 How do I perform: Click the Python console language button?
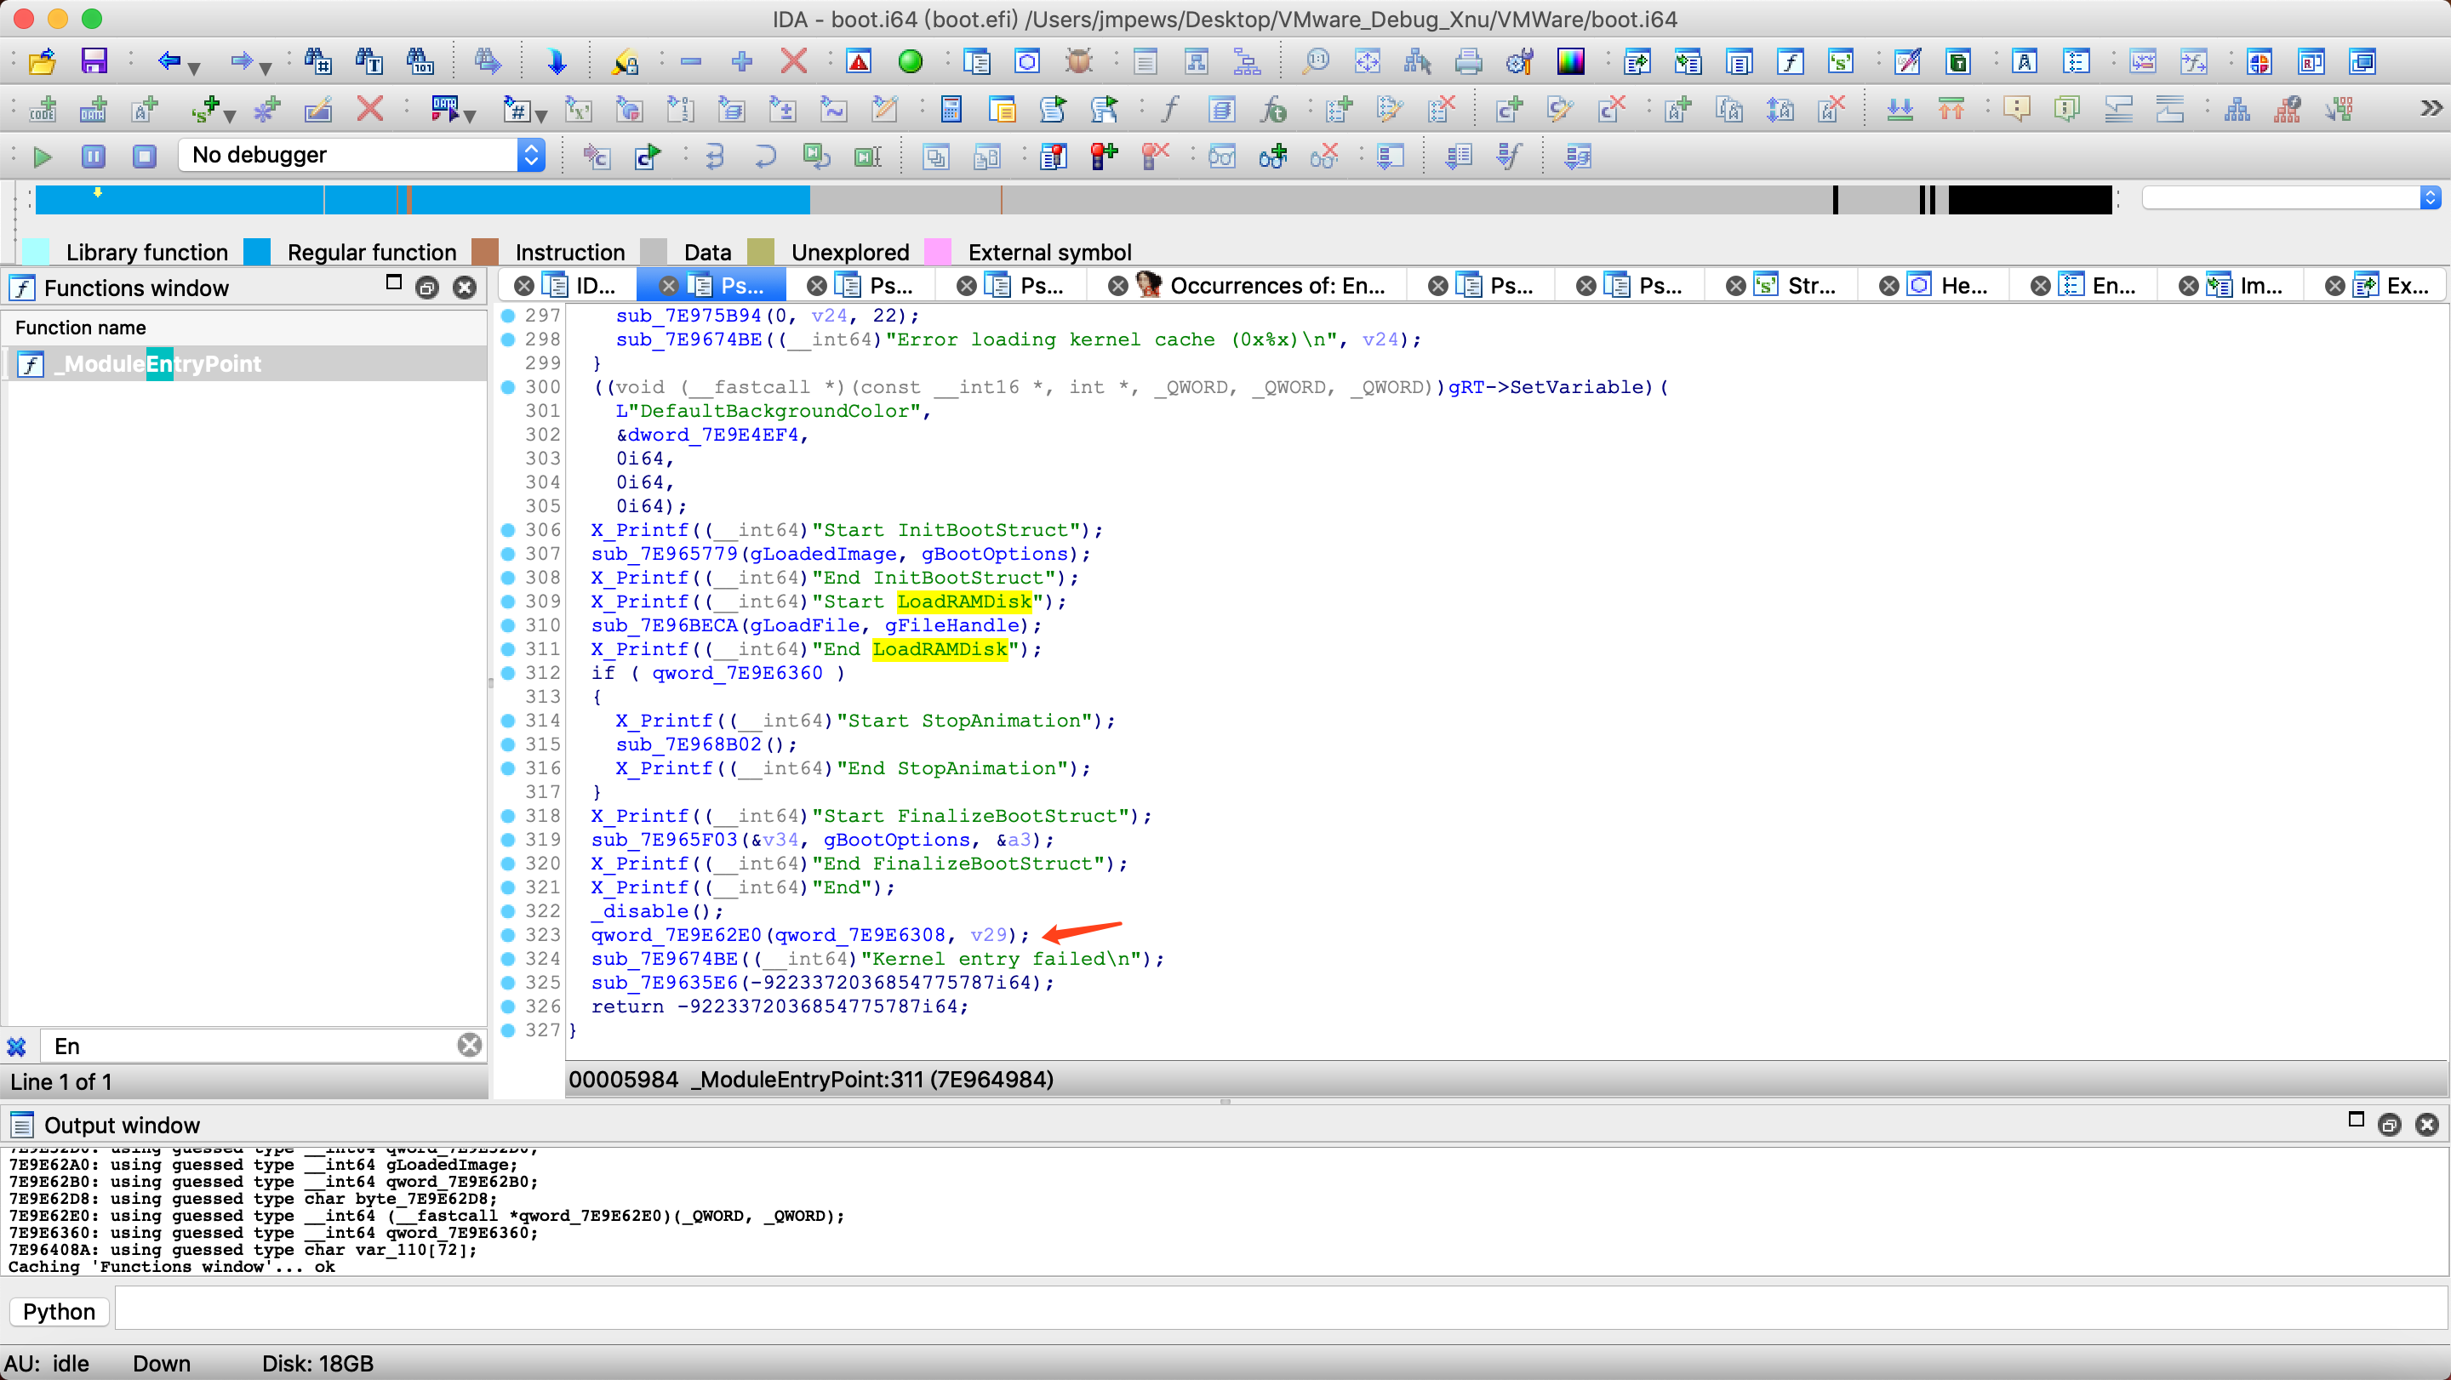coord(59,1312)
